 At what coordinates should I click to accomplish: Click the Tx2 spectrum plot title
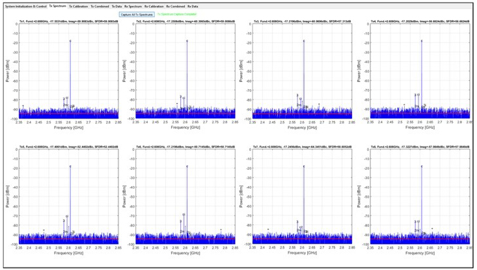point(185,21)
